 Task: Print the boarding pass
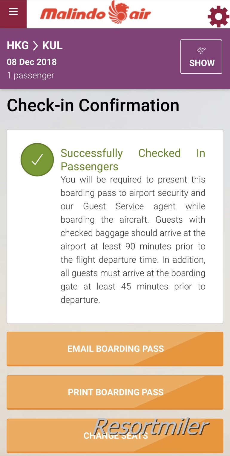(x=115, y=392)
